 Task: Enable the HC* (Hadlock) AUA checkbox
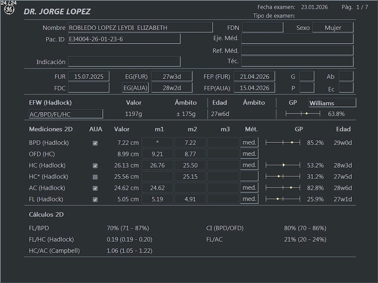(x=95, y=177)
